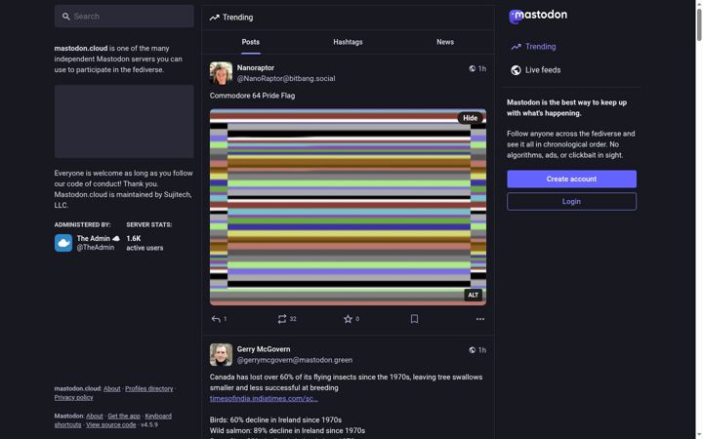Click the search magnifier icon
The height and width of the screenshot is (439, 703).
66,17
